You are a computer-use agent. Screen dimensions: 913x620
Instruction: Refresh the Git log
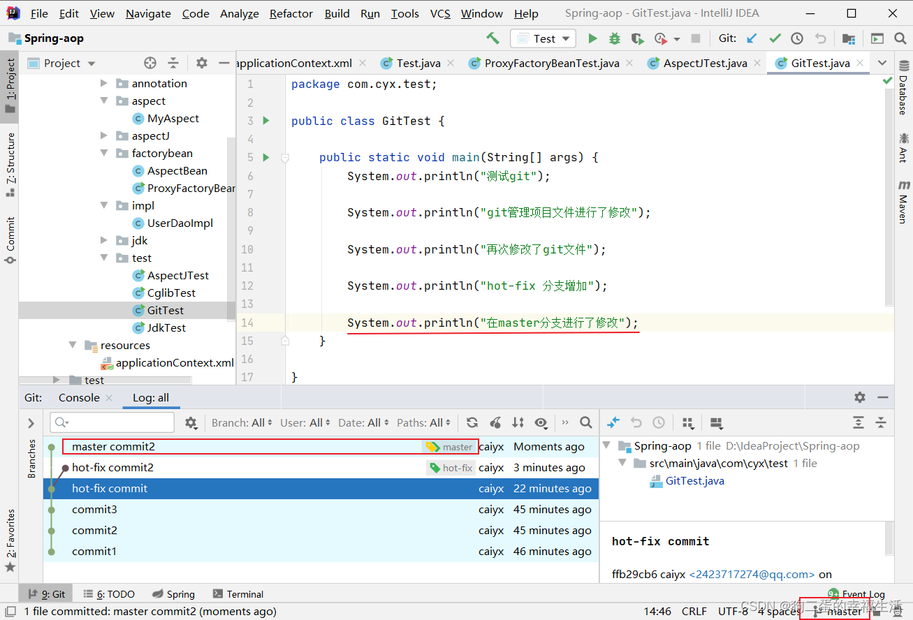(x=472, y=422)
